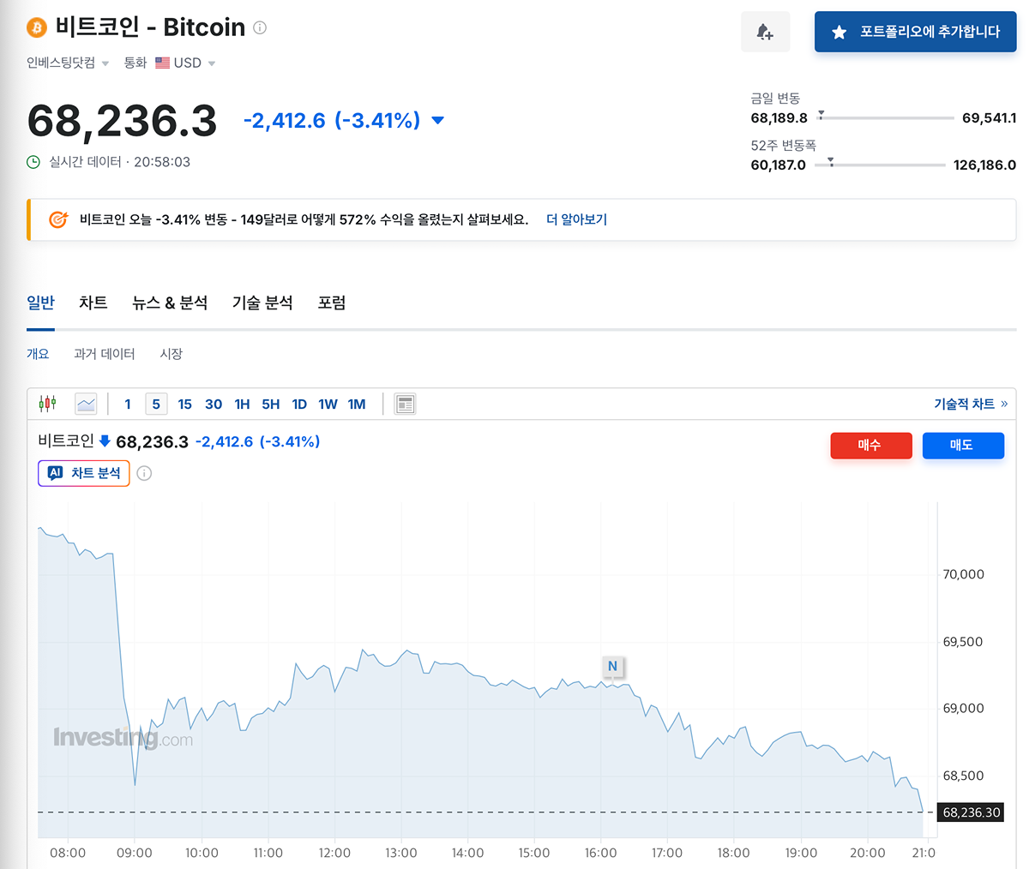Click the 포트폴리오에 추가합니다 button

[915, 32]
